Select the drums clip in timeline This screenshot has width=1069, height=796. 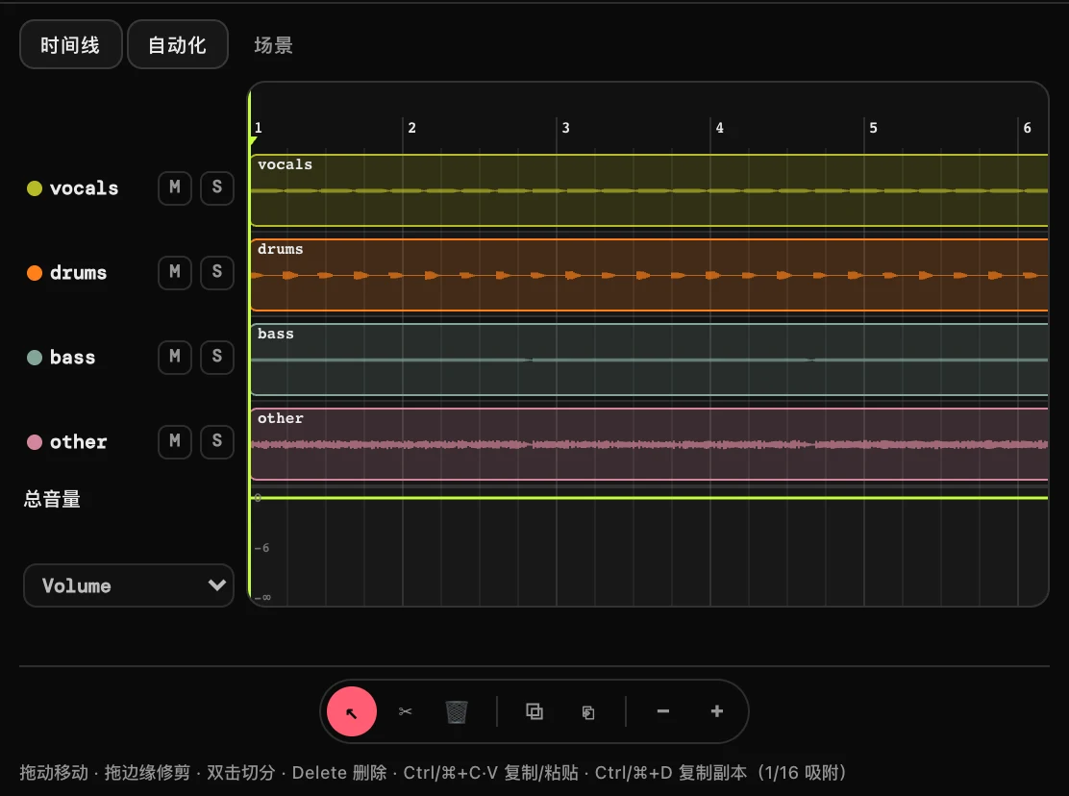(x=649, y=275)
